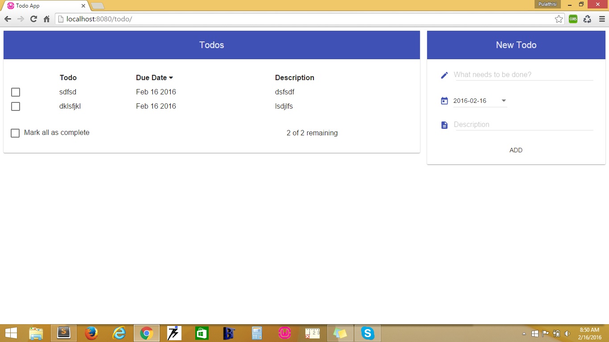The width and height of the screenshot is (609, 342).
Task: Open the Chrome hamburger menu
Action: point(602,19)
